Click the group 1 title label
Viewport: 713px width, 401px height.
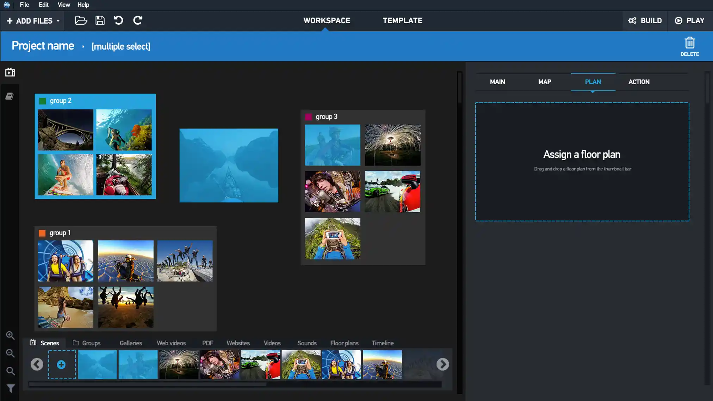(60, 233)
